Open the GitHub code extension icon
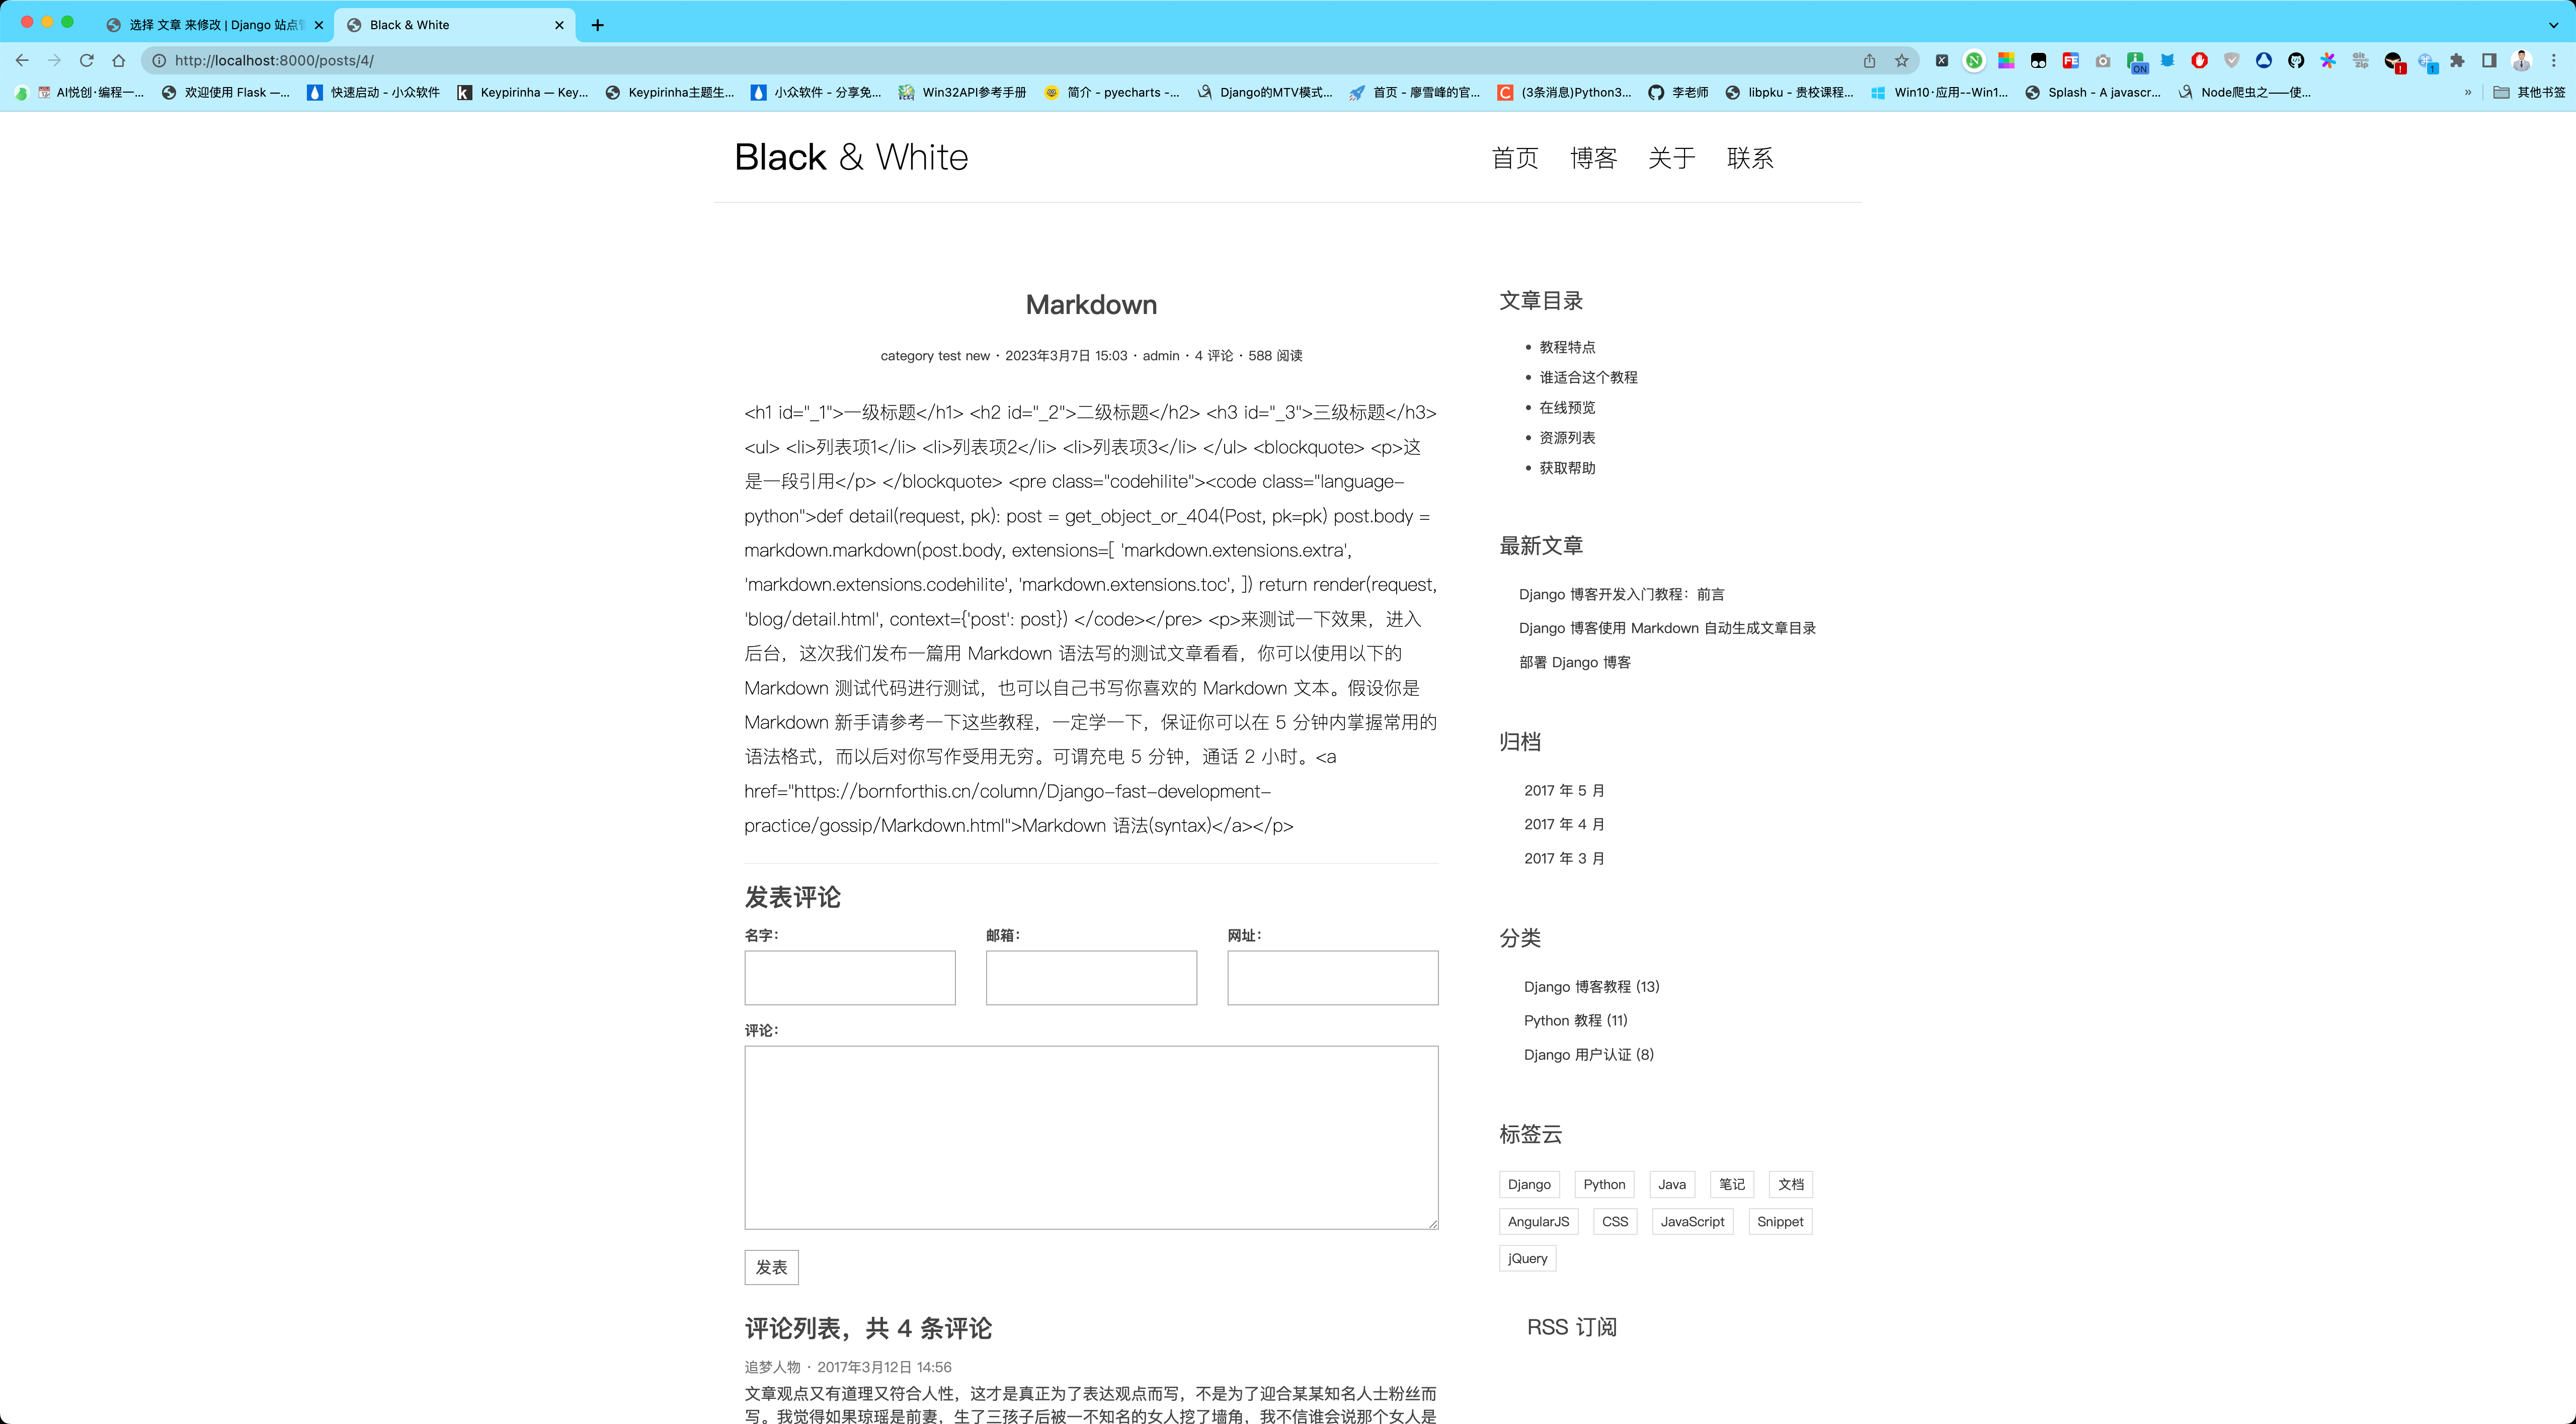Screen dimensions: 2576x1424 [x=2296, y=60]
